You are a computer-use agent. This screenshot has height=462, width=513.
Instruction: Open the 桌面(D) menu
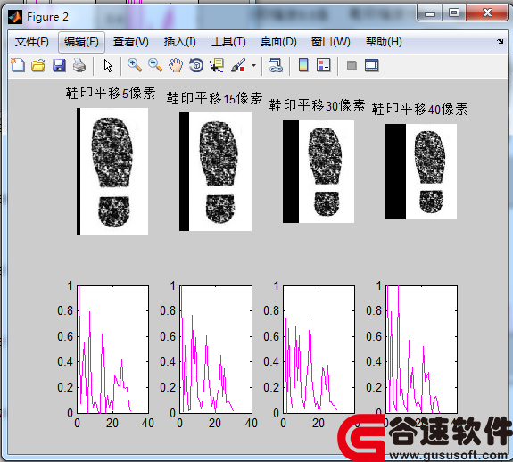click(x=278, y=42)
